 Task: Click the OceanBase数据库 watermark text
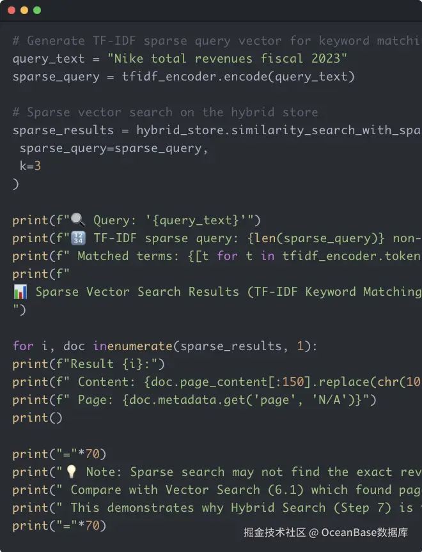pyautogui.click(x=364, y=532)
